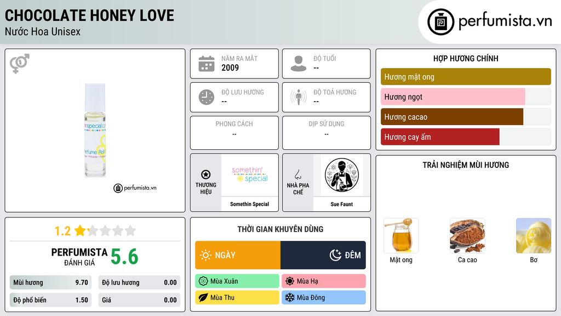Click the pink Hương ngọt accord bar
Viewport: 561px width, 316px height.
pos(453,97)
